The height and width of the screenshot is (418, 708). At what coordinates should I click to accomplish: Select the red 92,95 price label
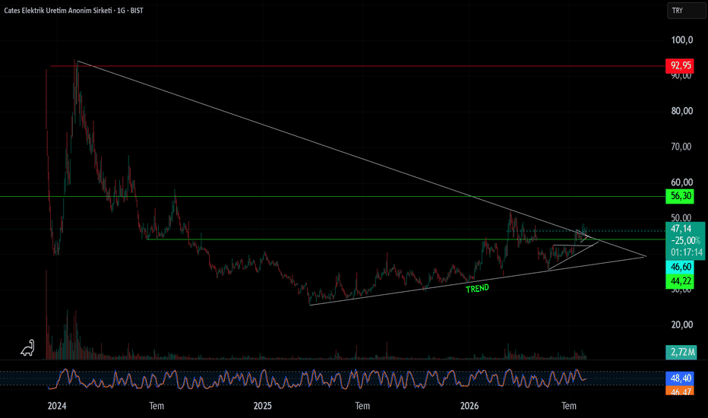pos(680,66)
